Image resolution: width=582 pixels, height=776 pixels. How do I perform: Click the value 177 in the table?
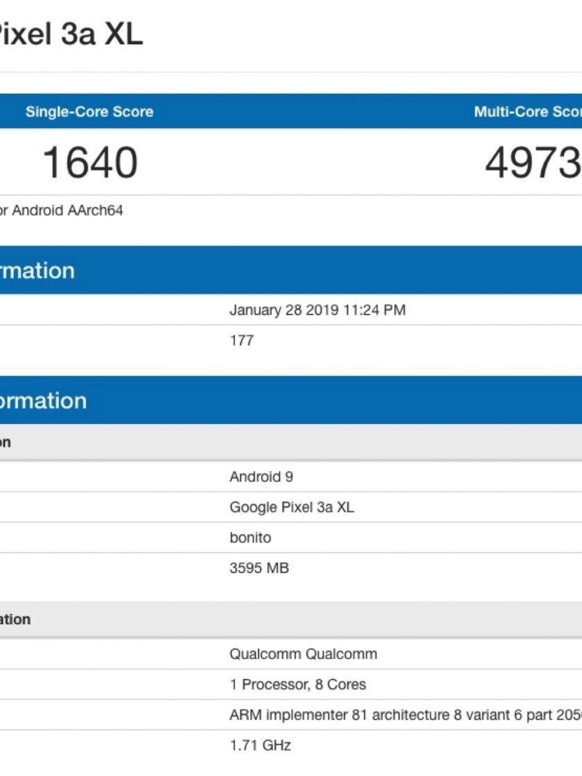(x=242, y=340)
